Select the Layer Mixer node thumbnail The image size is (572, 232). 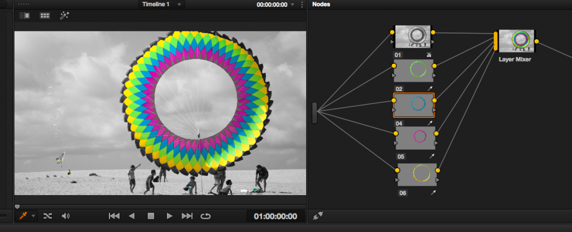point(516,41)
